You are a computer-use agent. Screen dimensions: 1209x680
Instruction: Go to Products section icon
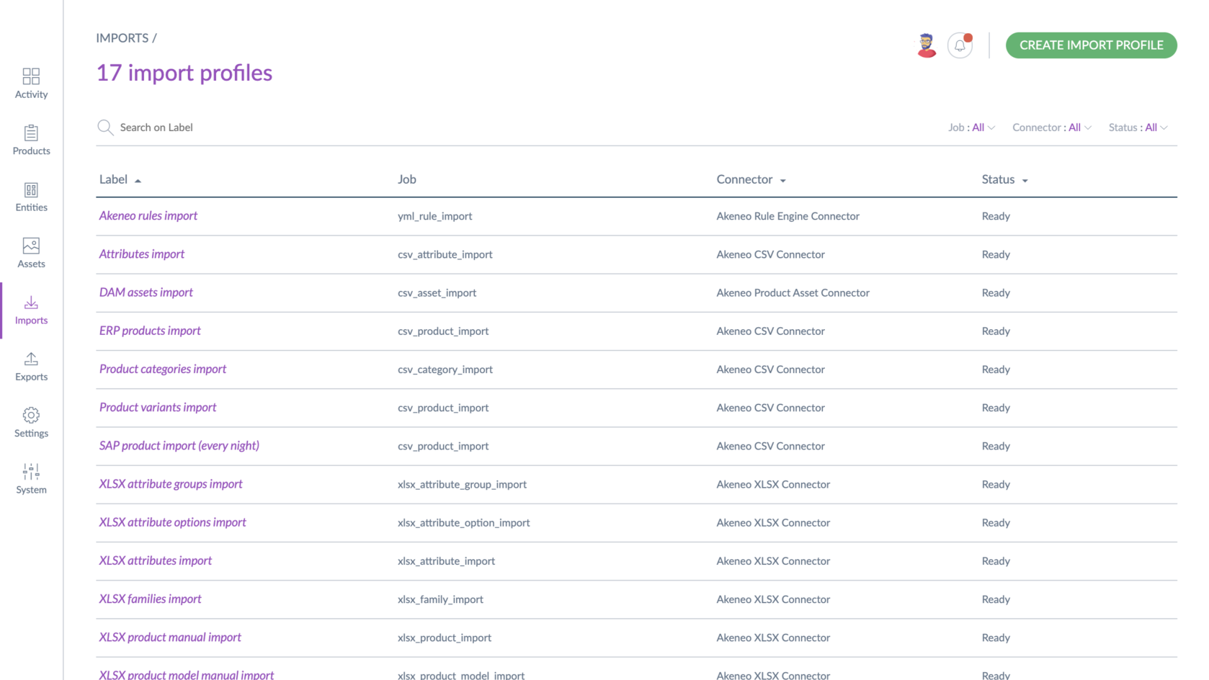[31, 133]
